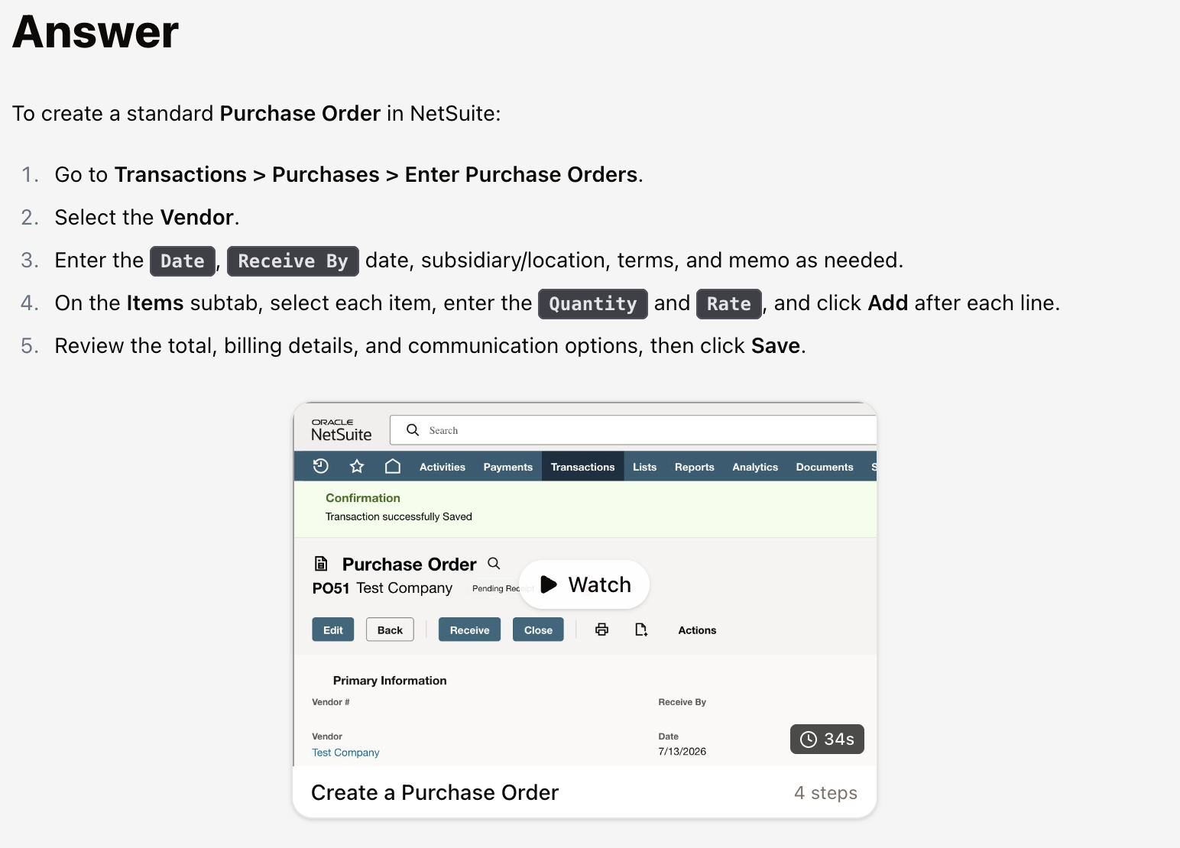Click the Edit button

pyautogui.click(x=333, y=630)
